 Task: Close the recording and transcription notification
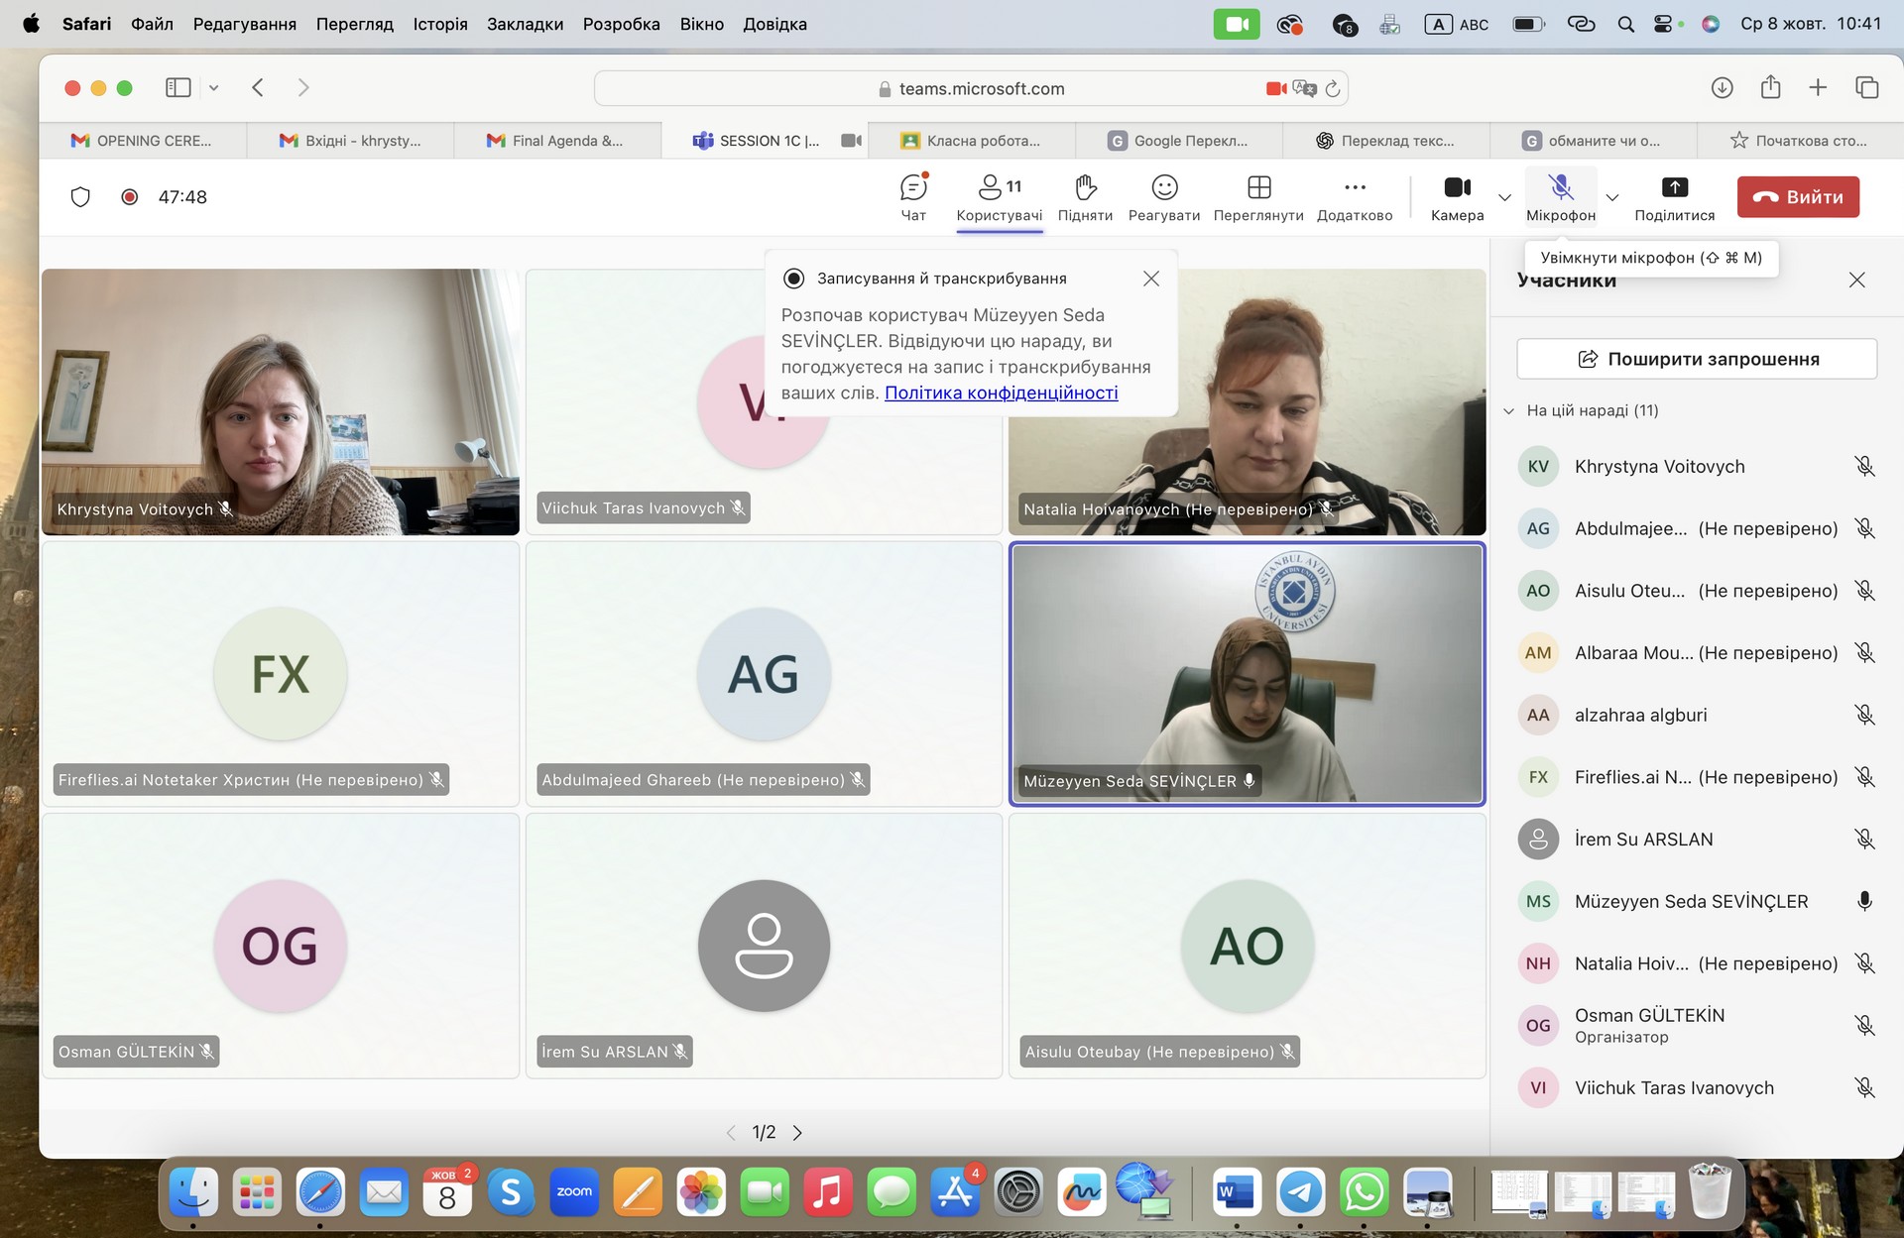[x=1150, y=279]
